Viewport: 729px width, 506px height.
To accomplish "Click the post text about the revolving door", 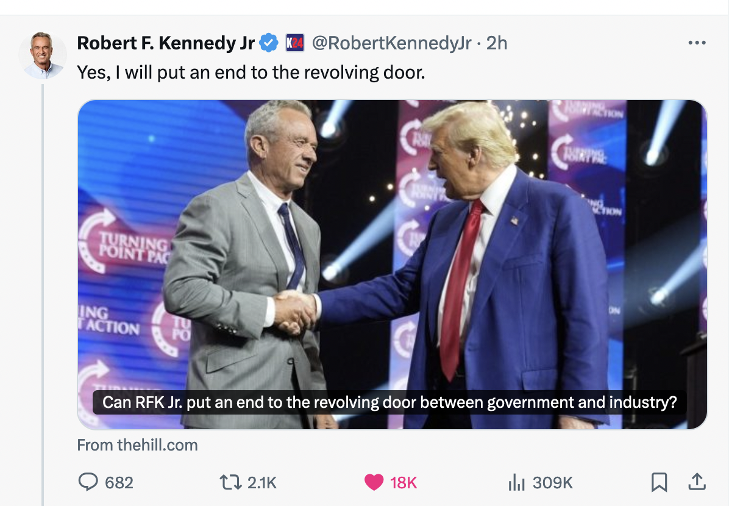I will 251,73.
